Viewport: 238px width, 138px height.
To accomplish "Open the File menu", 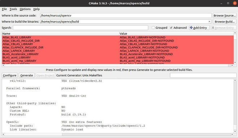I will click(x=4, y=9).
